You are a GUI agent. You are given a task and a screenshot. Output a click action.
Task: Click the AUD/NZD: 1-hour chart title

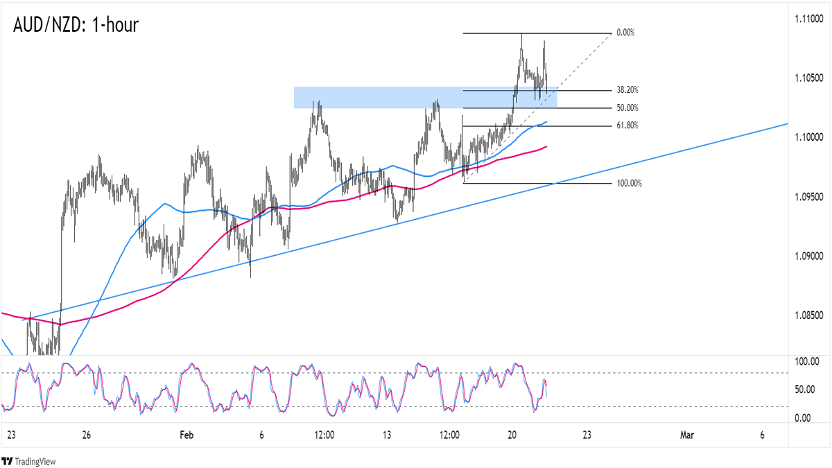75,26
